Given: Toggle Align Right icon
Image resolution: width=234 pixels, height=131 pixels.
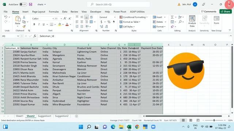Looking at the screenshot, I should (87, 22).
